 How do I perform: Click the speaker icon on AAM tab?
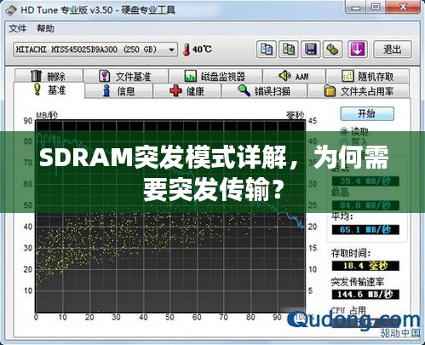point(284,76)
